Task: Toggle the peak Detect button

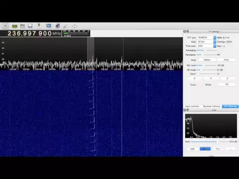Action: coord(207,60)
